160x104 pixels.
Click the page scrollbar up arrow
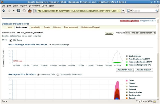click(x=158, y=19)
